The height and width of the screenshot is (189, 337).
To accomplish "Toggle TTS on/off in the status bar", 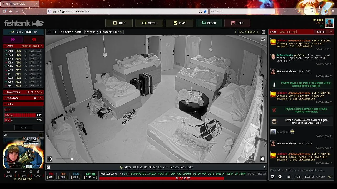I will click(51, 176).
